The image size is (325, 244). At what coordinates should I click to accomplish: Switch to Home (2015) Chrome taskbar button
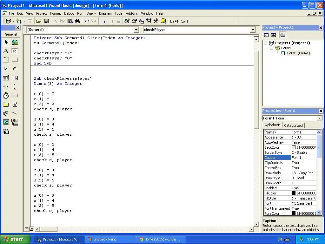(x=160, y=240)
